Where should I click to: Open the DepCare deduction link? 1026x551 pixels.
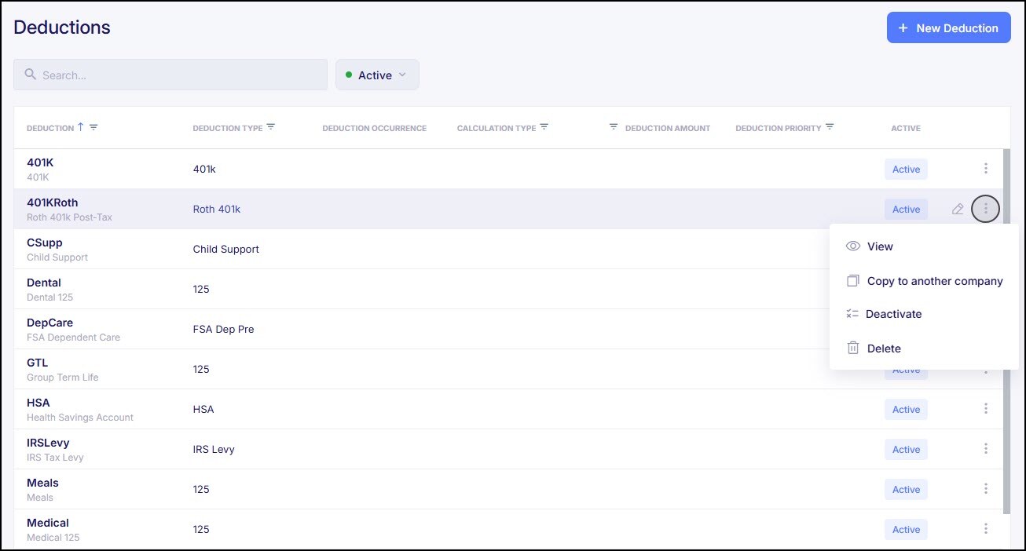pos(49,322)
